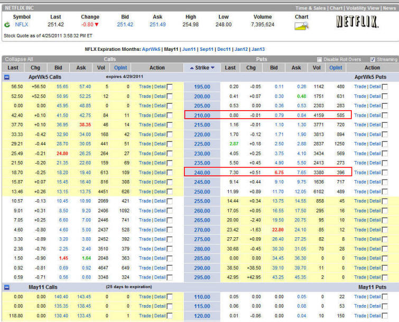Click the Netflix logo
This screenshot has width=399, height=322.
click(357, 22)
